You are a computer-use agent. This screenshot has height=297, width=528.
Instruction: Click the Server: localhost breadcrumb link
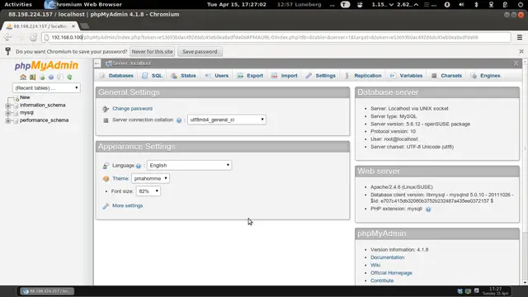click(x=132, y=64)
